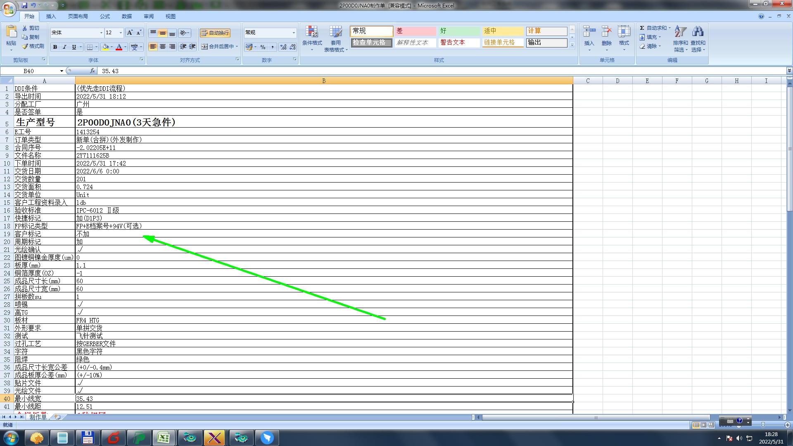Click the Increase Font Size icon
The height and width of the screenshot is (446, 793).
(x=130, y=33)
